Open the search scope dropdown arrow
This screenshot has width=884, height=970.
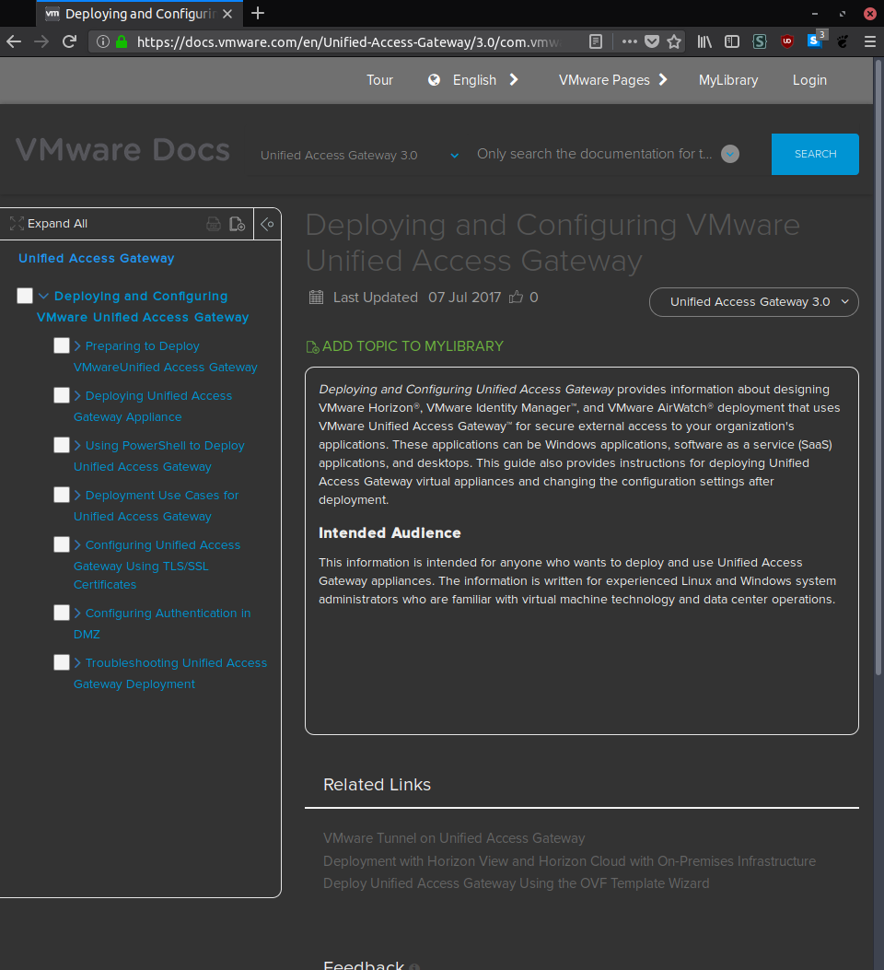(730, 154)
